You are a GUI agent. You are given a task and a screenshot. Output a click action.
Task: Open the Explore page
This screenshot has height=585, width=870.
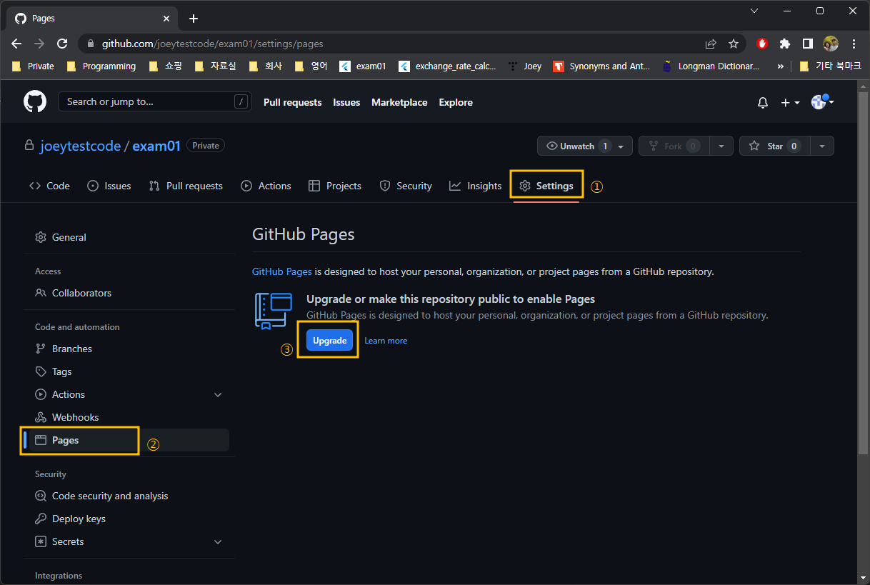(x=456, y=102)
